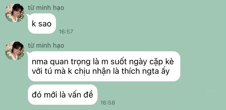Tap the sender name above the long message
Viewport: 226px width, 110px height.
pos(46,46)
